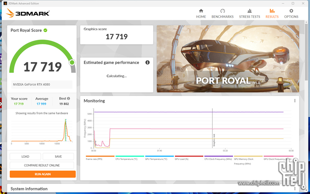The width and height of the screenshot is (310, 194).
Task: Go to STRESS TESTS bar chart icon
Action: pyautogui.click(x=249, y=11)
